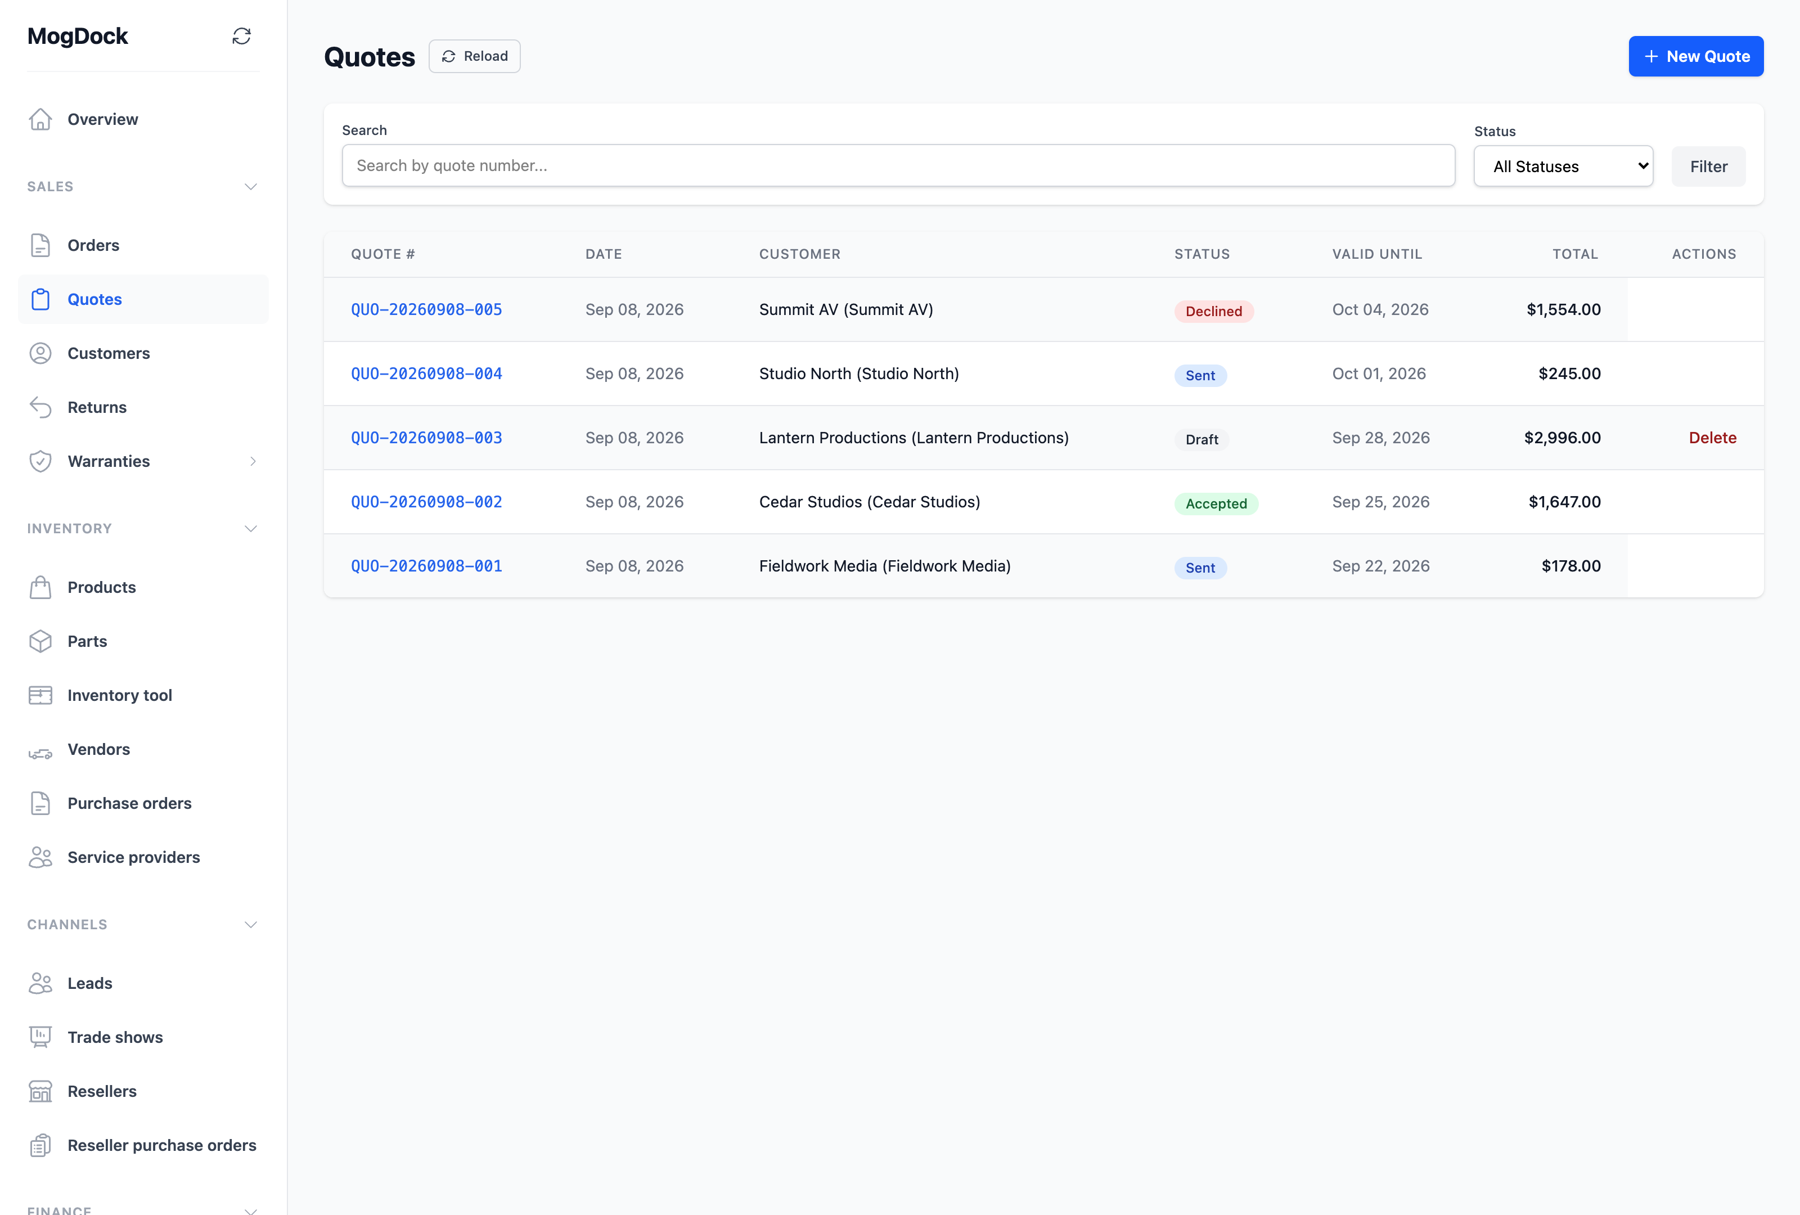
Task: Click the Overview home icon
Action: click(40, 119)
